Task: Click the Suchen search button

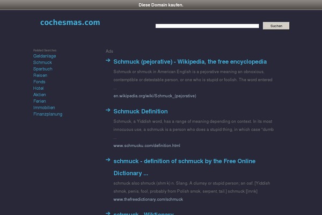Action: (x=276, y=26)
